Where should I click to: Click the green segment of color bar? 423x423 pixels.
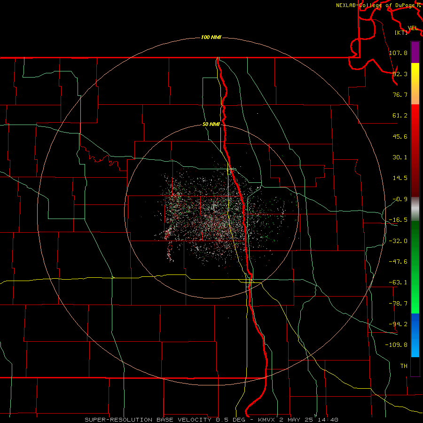pyautogui.click(x=415, y=267)
